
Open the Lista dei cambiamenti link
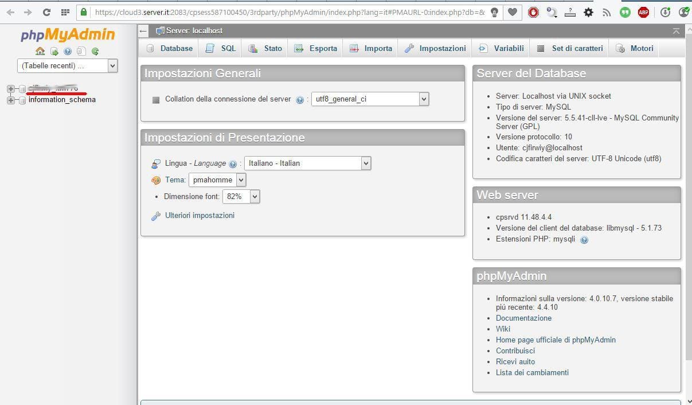coord(532,373)
